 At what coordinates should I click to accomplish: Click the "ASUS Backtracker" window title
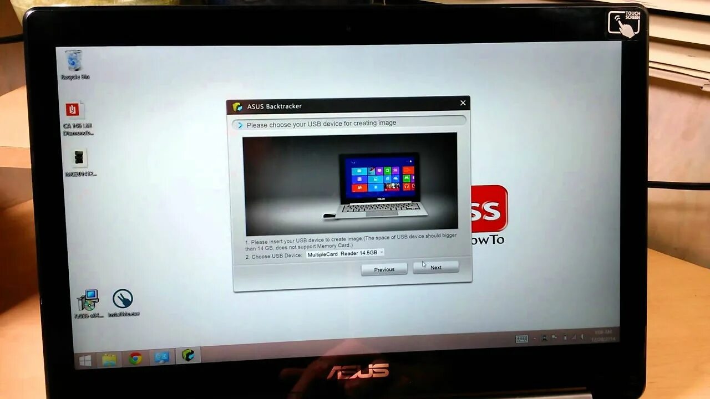(274, 106)
